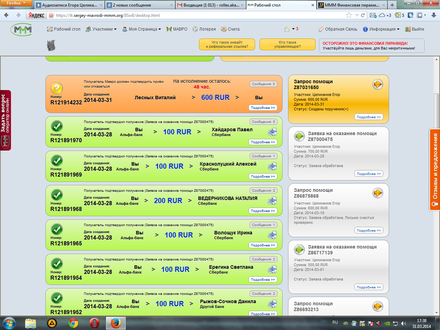Viewport: 440px width, 330px height.
Task: Click the MMM logo in header
Action: click(21, 30)
